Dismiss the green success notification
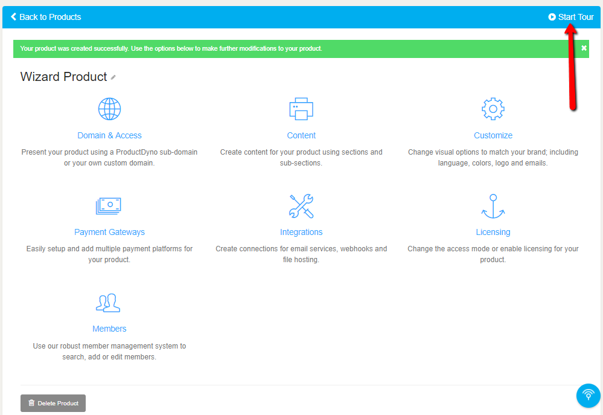603x415 pixels. tap(584, 48)
